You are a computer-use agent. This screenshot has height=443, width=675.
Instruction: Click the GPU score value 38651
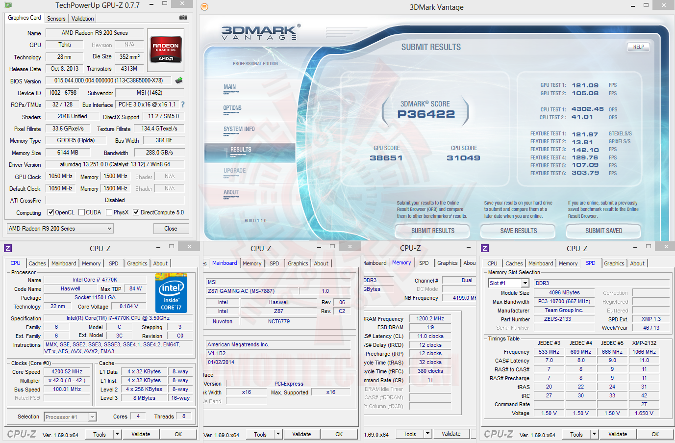(x=386, y=158)
